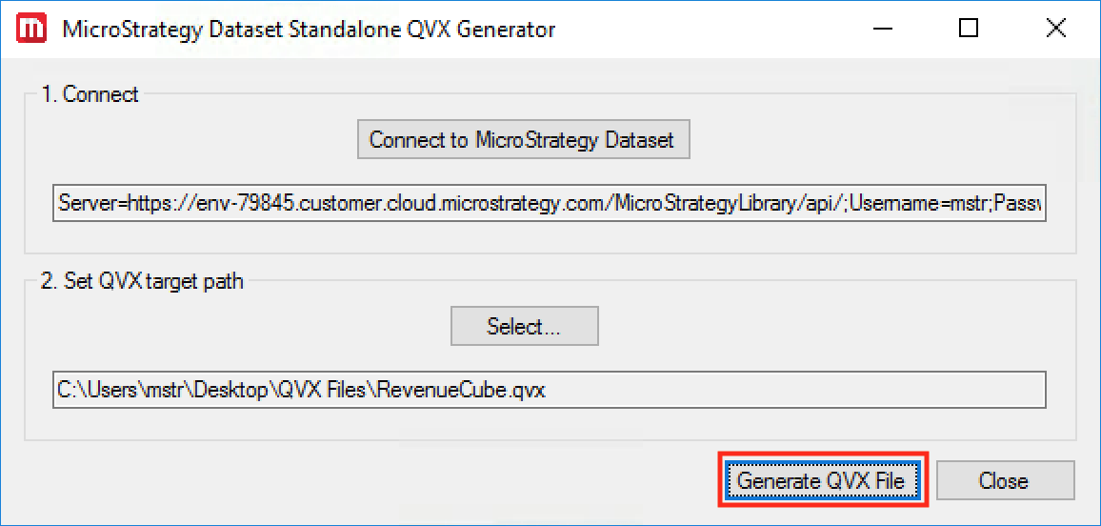Minimize the QVX Generator window

coord(884,29)
